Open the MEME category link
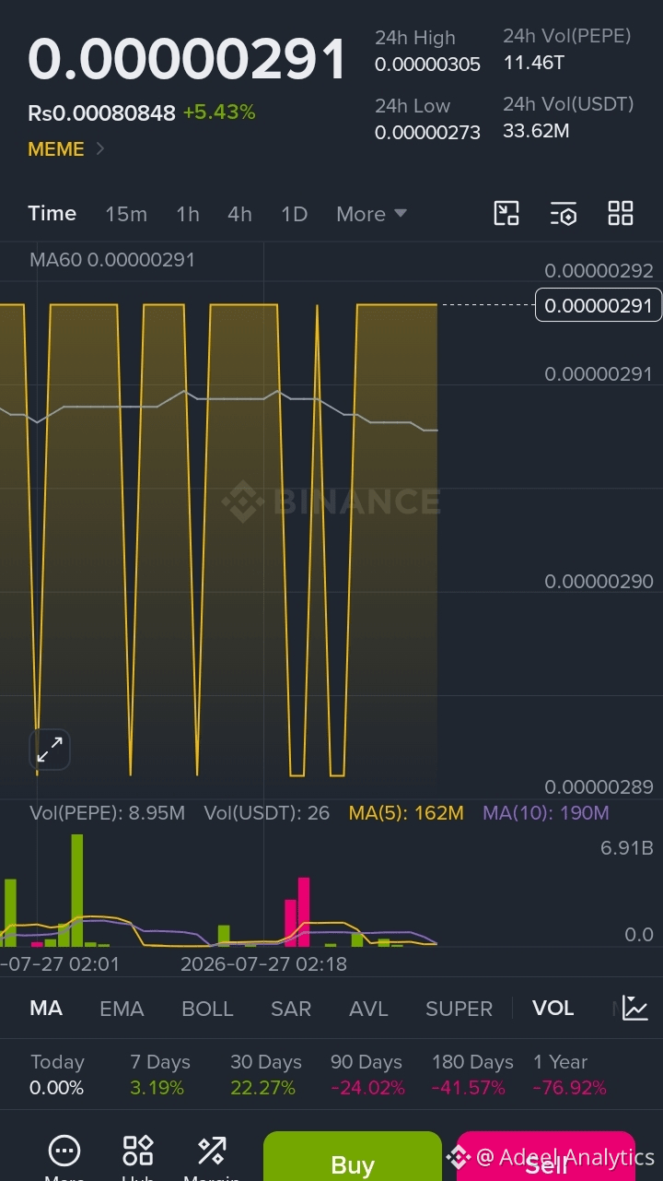Image resolution: width=663 pixels, height=1181 pixels. pyautogui.click(x=66, y=149)
